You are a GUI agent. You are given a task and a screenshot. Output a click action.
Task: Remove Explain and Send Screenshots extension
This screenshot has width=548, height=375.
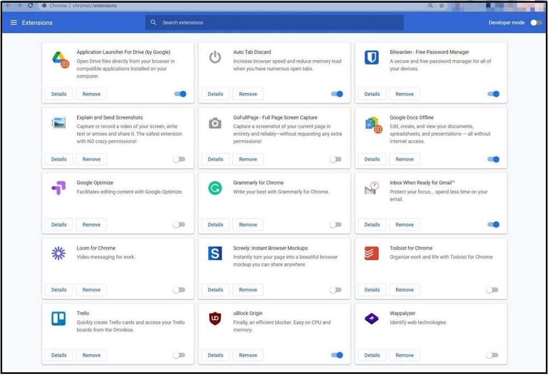92,159
